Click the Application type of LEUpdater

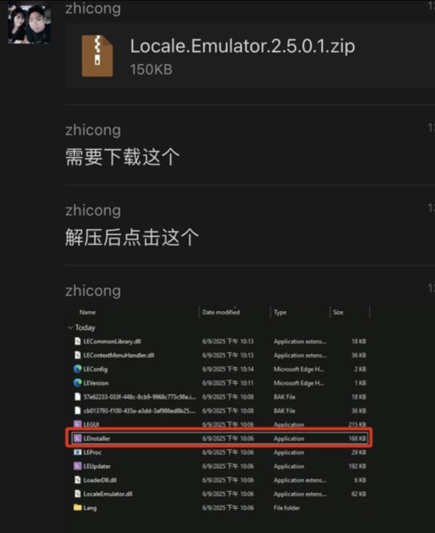point(289,466)
